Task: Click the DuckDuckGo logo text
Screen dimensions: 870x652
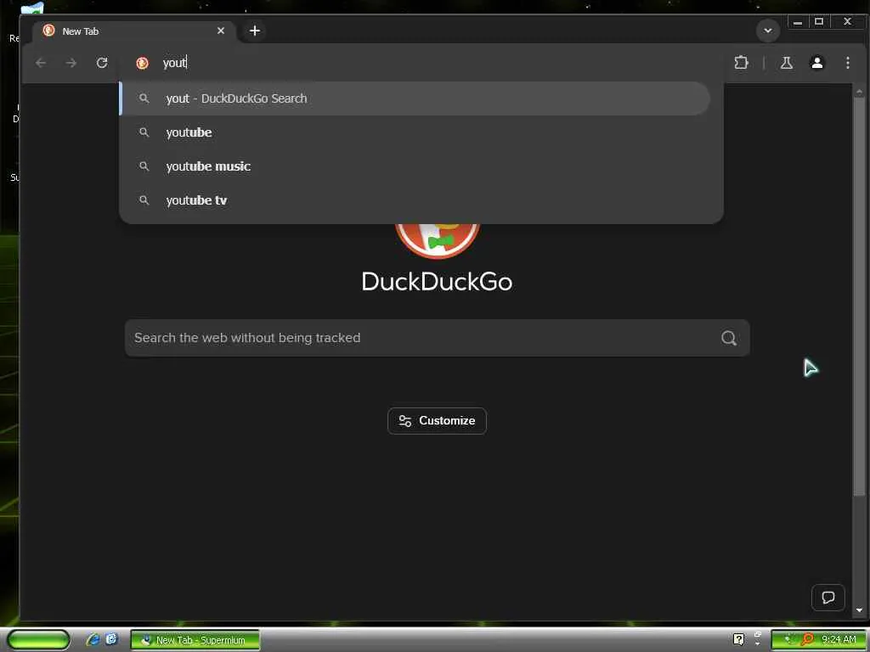Action: coord(438,282)
